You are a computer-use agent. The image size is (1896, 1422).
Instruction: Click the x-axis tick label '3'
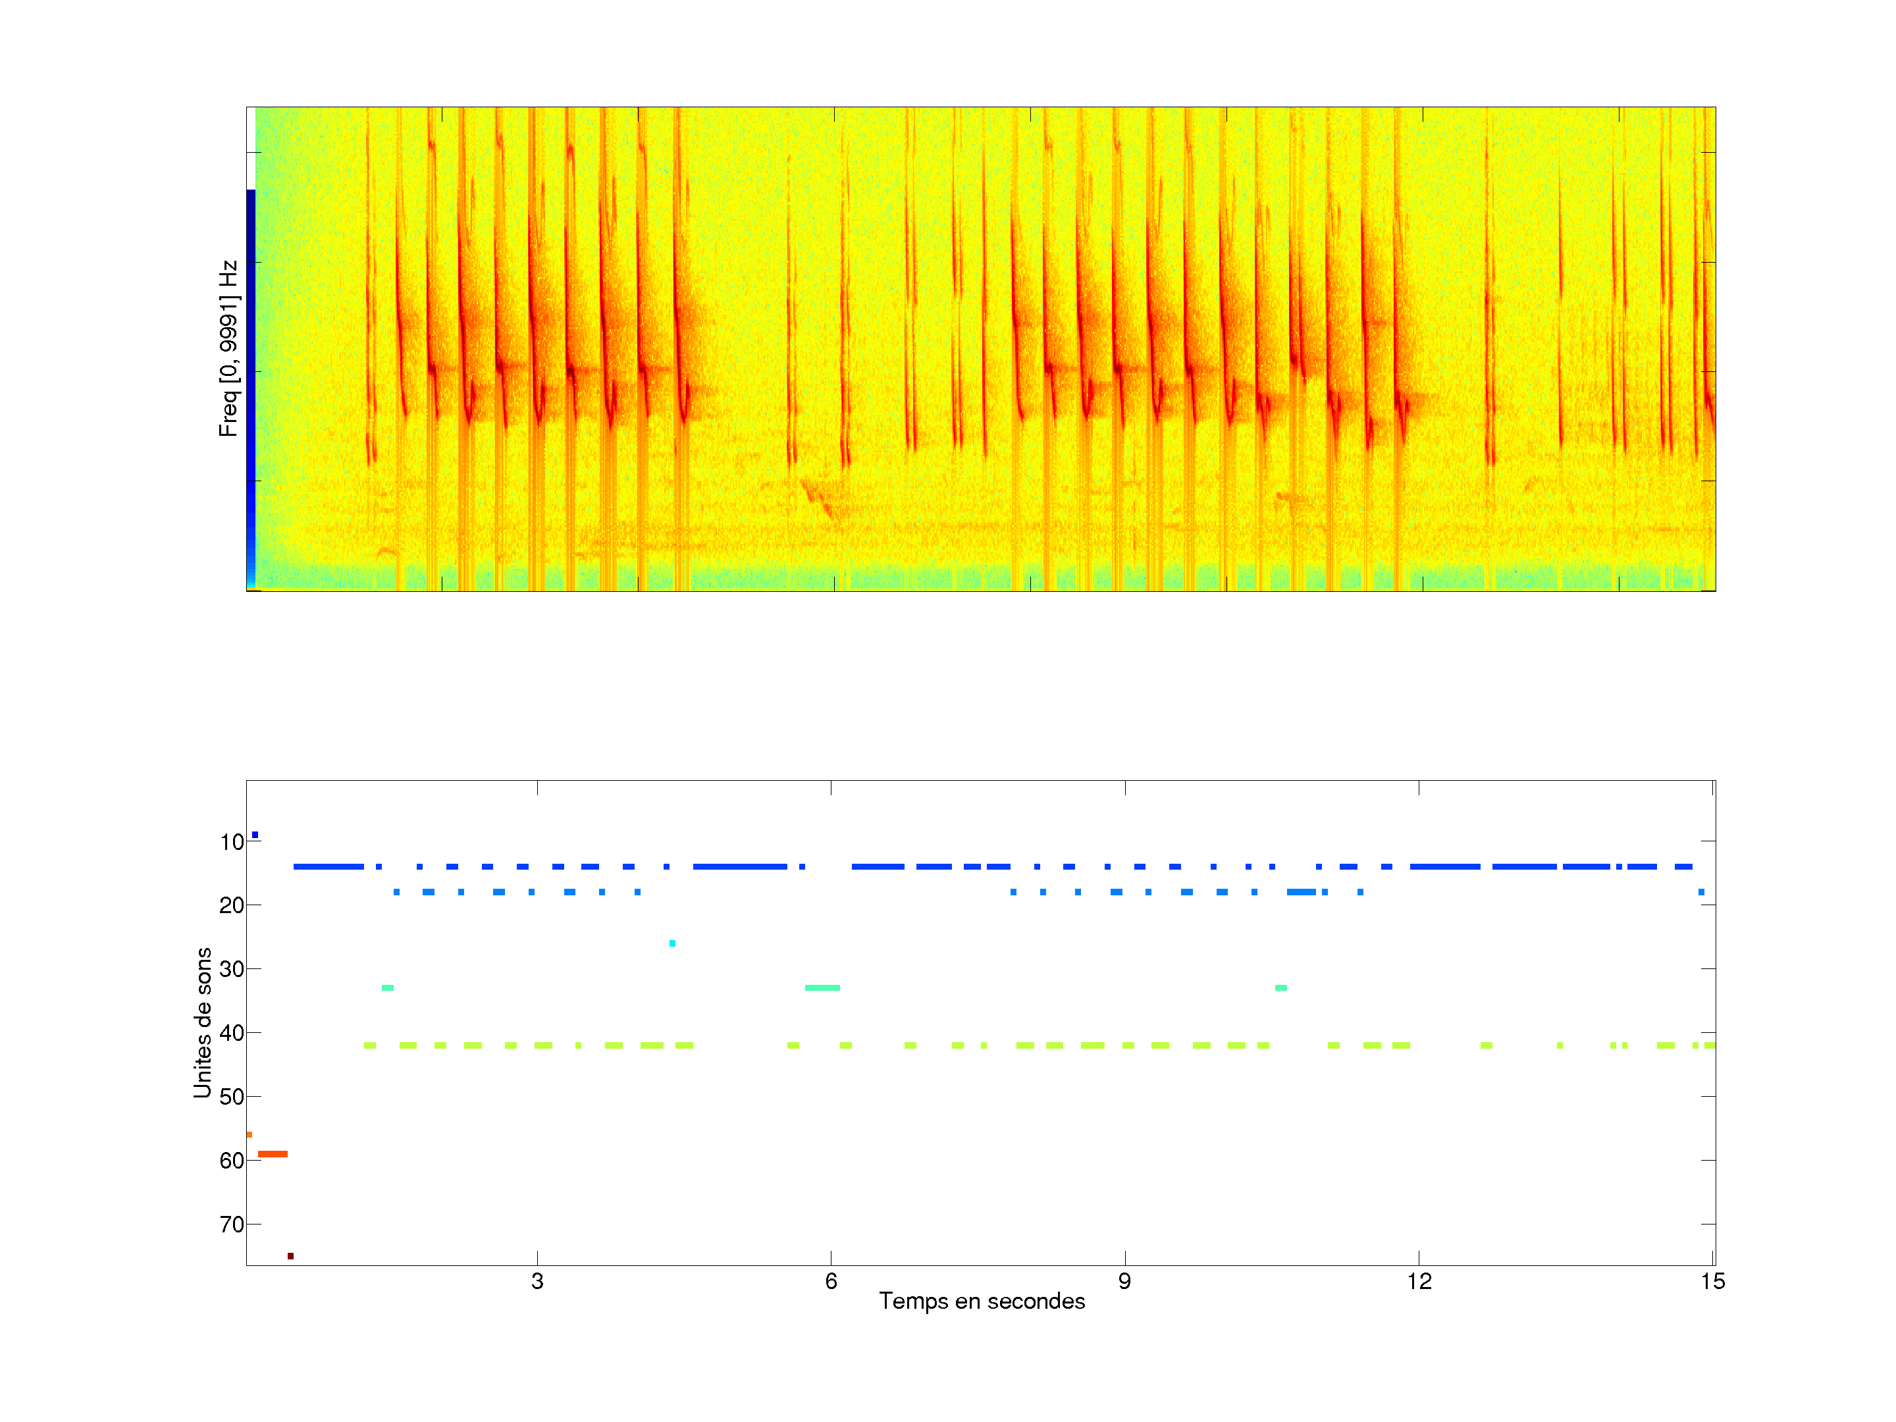click(537, 1281)
